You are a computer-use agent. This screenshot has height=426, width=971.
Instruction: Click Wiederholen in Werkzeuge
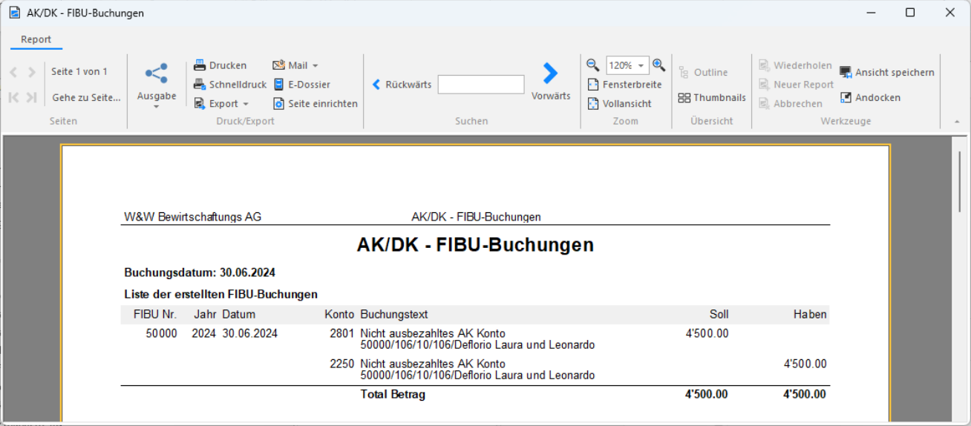coord(795,65)
